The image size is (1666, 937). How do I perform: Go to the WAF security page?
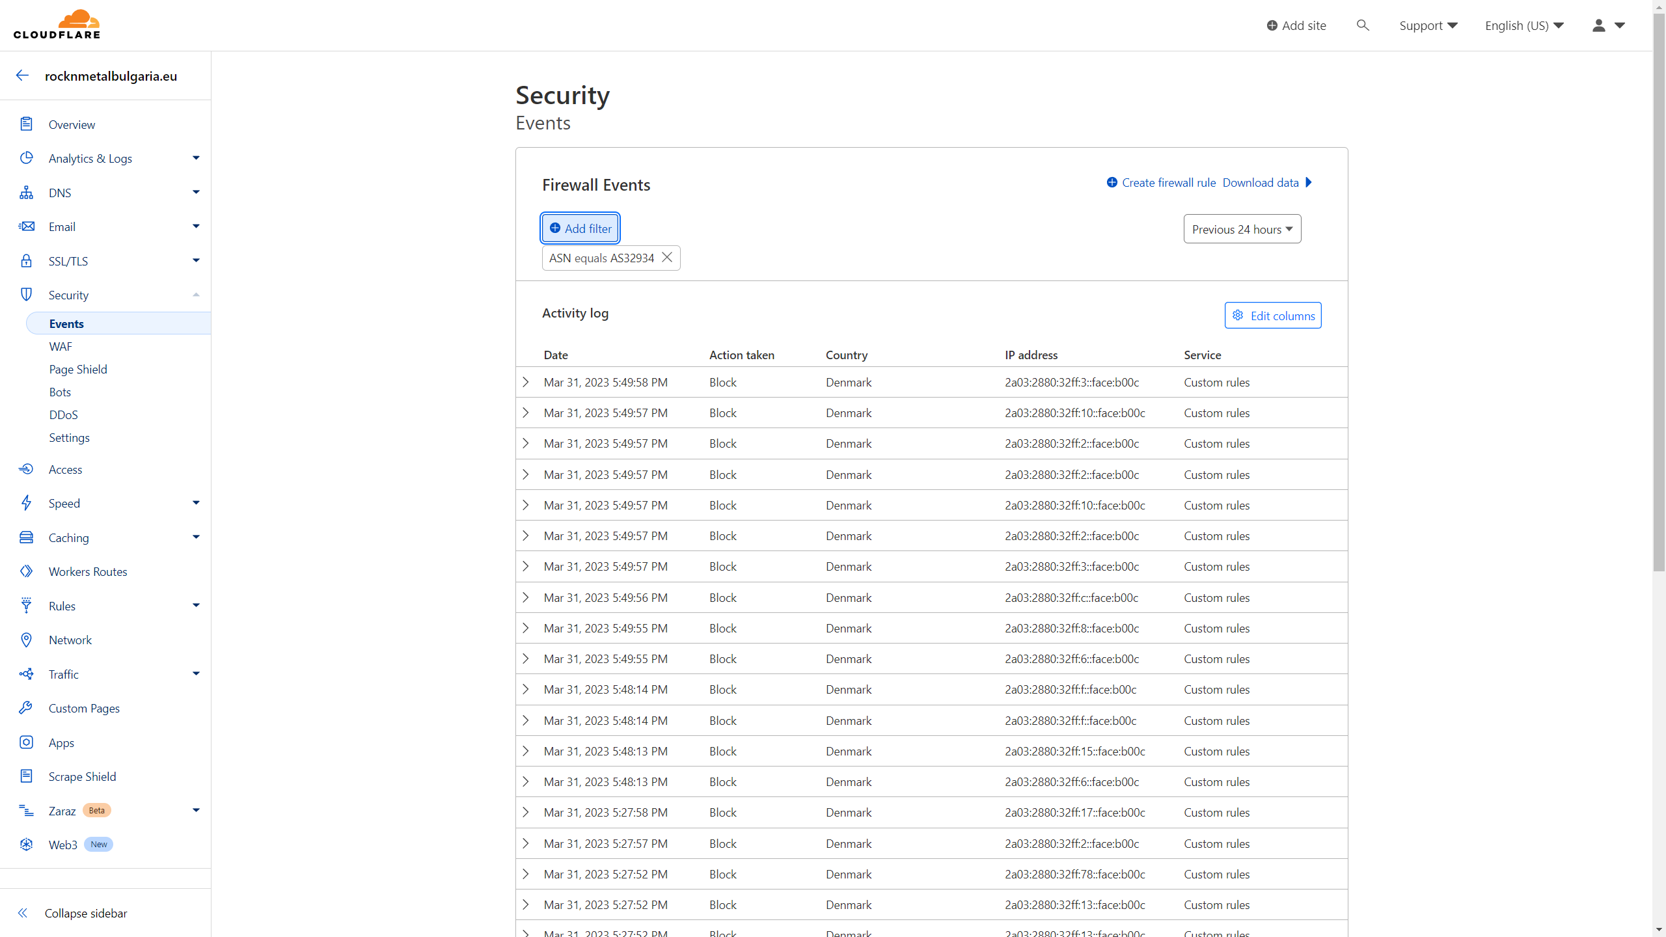pos(61,346)
